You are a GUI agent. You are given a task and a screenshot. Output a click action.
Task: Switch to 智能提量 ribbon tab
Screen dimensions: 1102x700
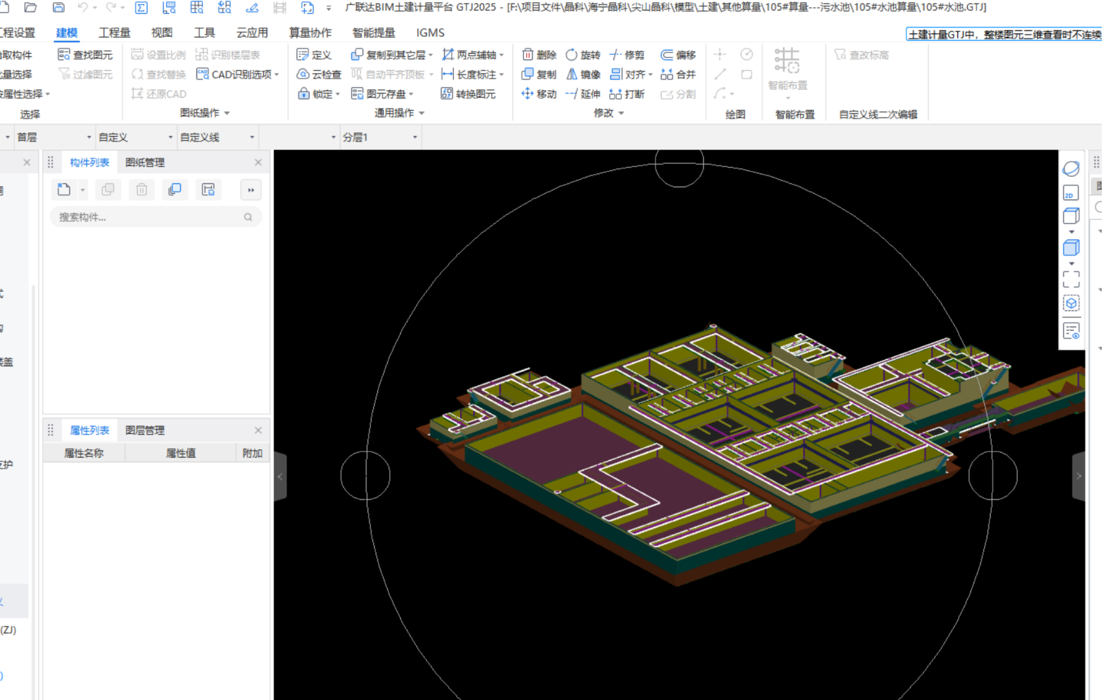[374, 32]
